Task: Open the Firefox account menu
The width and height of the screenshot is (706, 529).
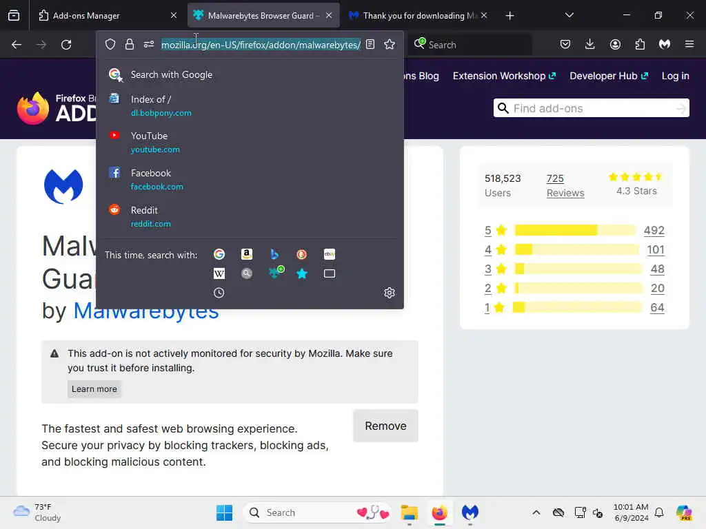Action: tap(615, 44)
